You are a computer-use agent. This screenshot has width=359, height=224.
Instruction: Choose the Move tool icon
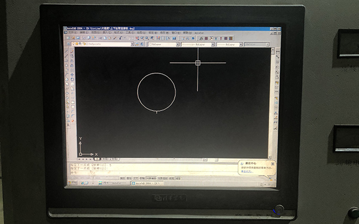(72, 75)
